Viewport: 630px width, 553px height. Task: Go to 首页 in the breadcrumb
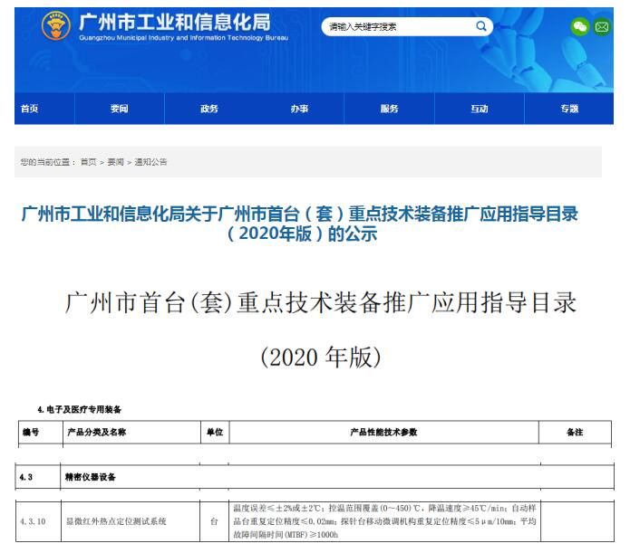(x=89, y=162)
